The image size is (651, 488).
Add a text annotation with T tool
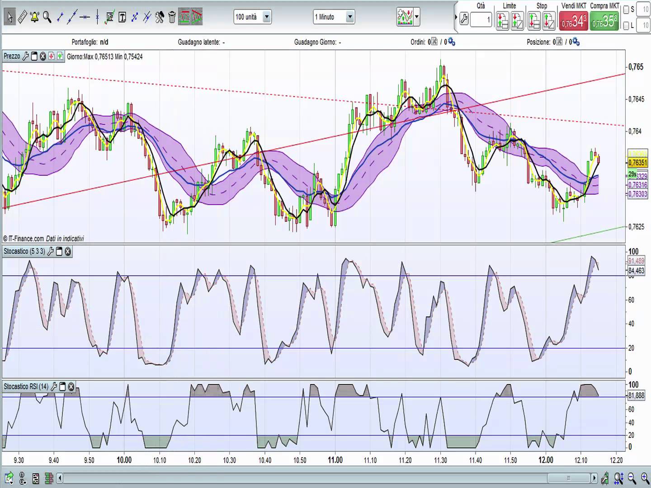[x=122, y=17]
